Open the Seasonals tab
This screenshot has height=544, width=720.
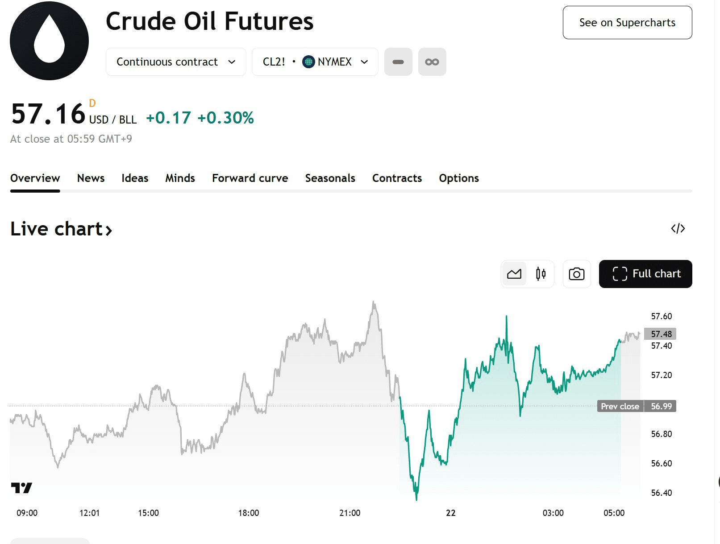[x=330, y=178]
